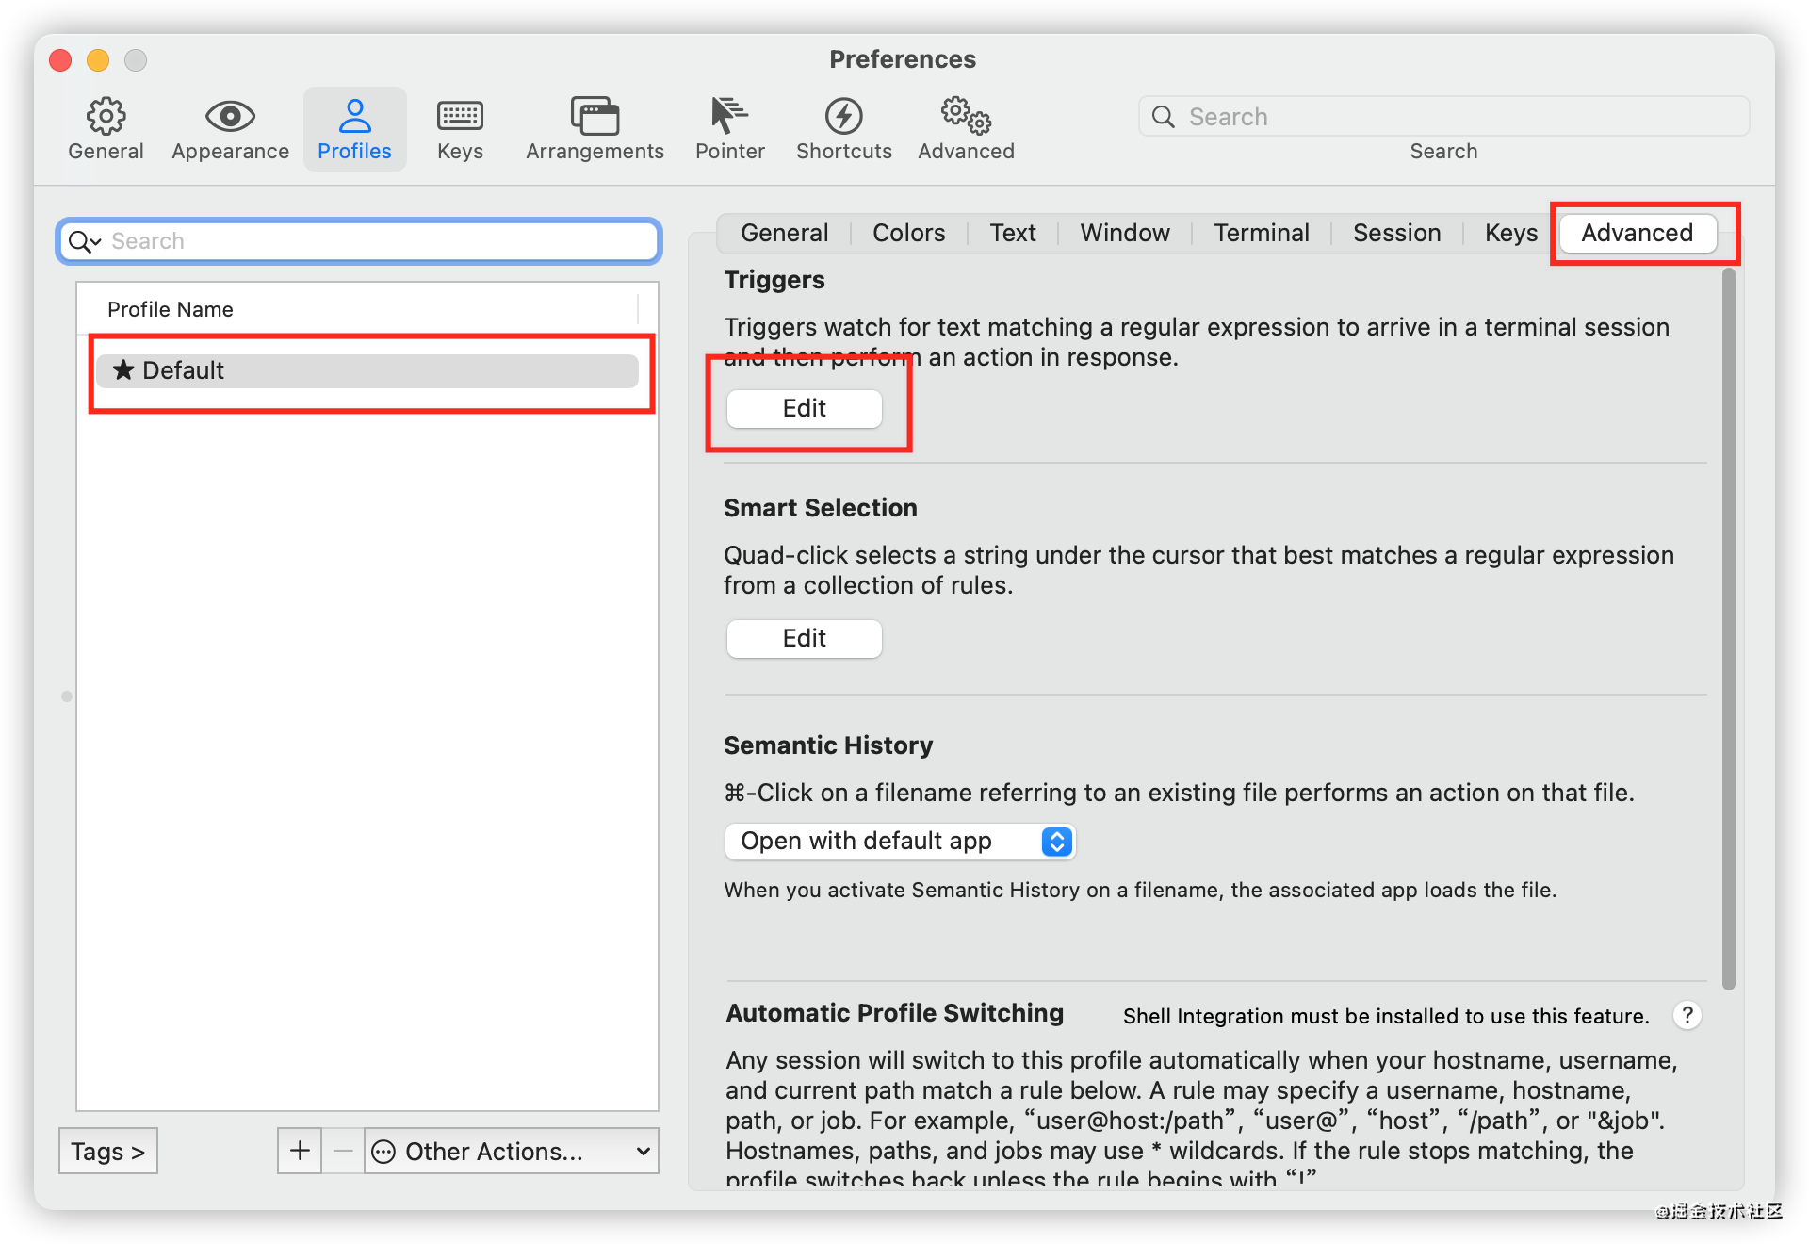Click the help question mark button
1809x1244 pixels.
click(x=1687, y=1015)
